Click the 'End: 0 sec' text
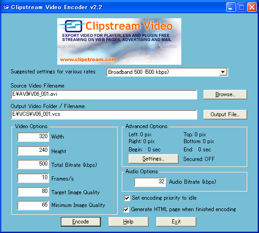The width and height of the screenshot is (259, 233). click(x=197, y=150)
